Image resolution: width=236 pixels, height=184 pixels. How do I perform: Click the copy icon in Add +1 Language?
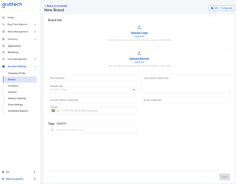click(x=212, y=8)
